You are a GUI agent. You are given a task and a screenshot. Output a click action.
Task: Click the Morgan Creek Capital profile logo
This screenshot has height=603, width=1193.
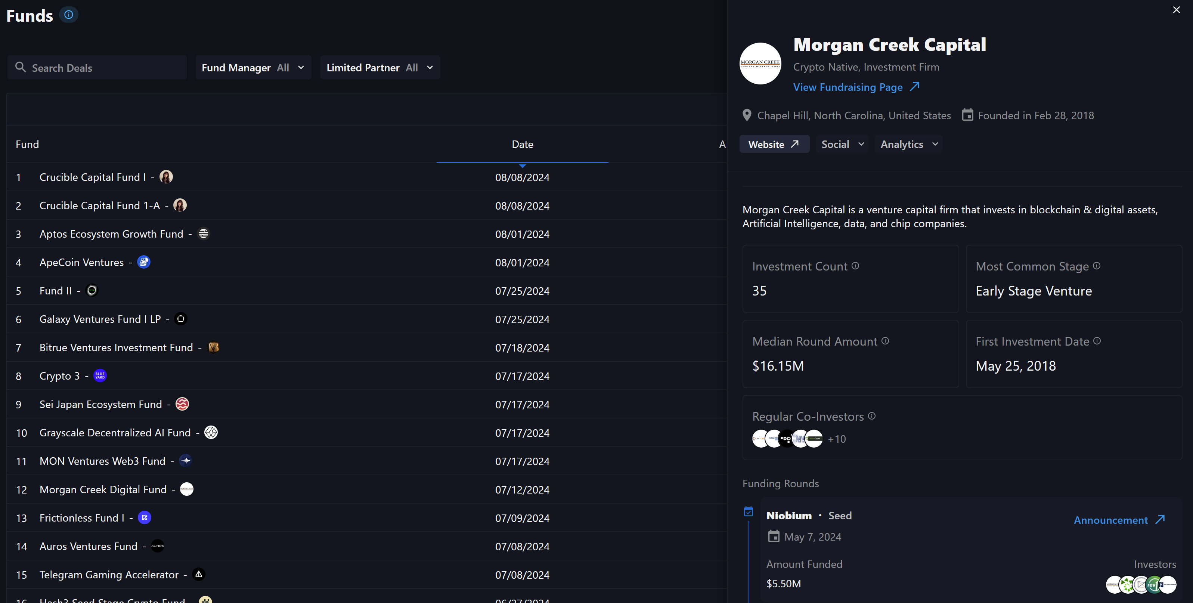tap(760, 64)
